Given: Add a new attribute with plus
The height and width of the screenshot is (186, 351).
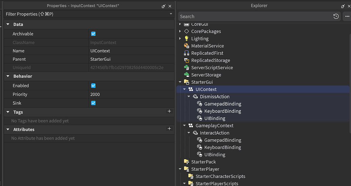Looking at the screenshot, I should pos(169,128).
